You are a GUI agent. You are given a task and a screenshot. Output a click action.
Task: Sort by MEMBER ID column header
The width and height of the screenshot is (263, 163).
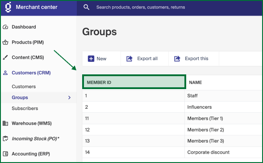134,82
